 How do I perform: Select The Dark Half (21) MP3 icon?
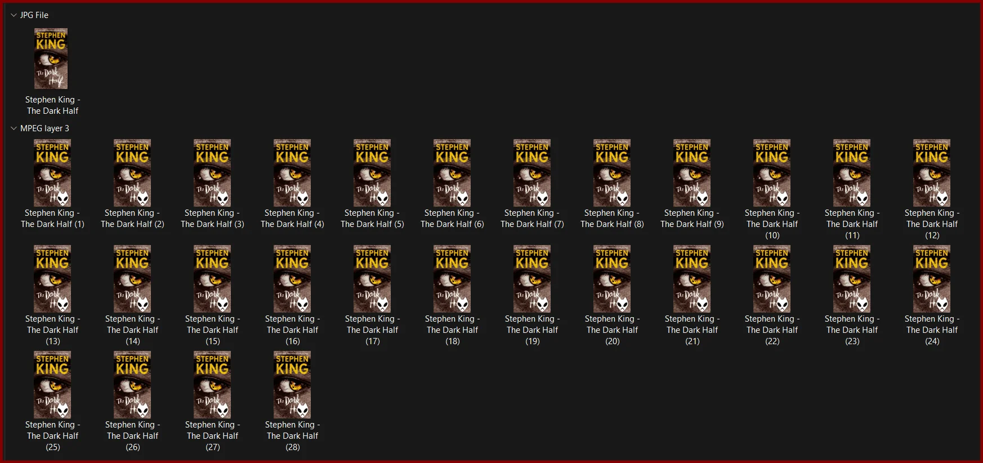(x=692, y=279)
